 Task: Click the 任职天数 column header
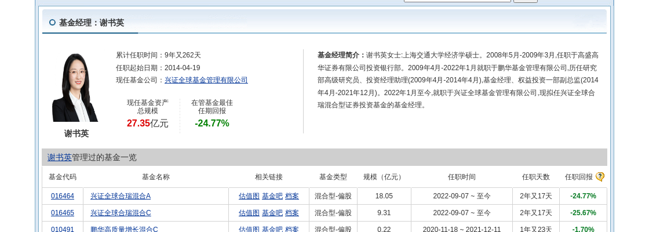[x=535, y=177]
